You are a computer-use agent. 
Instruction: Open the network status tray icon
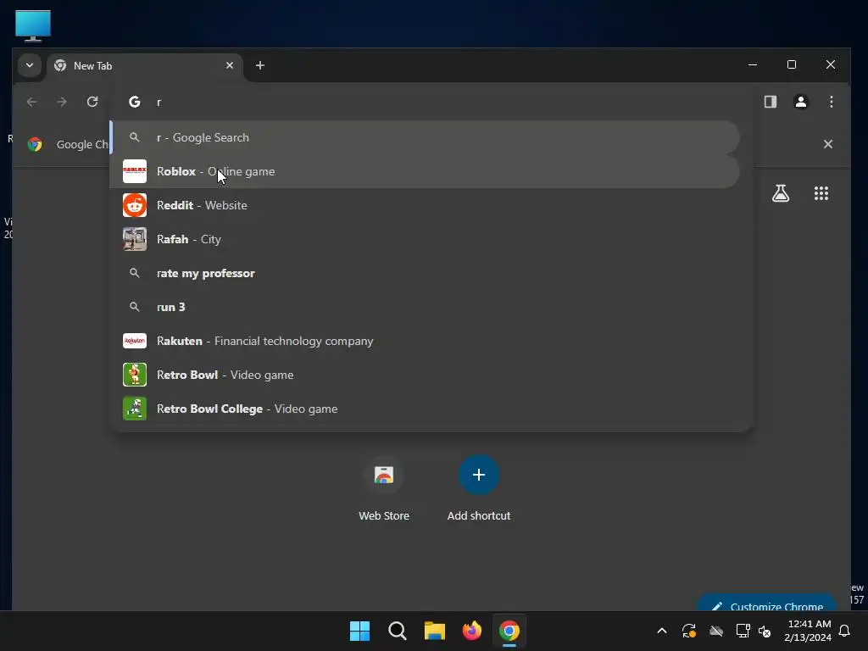(x=743, y=631)
